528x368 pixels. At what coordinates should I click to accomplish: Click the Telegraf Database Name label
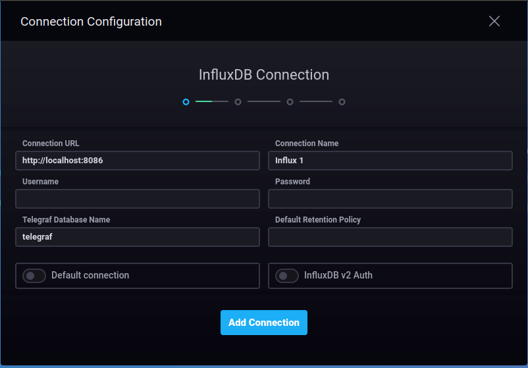tap(66, 220)
